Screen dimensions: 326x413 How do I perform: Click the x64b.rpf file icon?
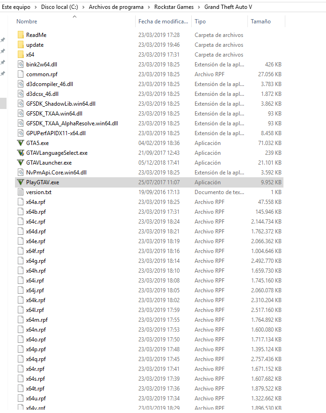click(21, 212)
